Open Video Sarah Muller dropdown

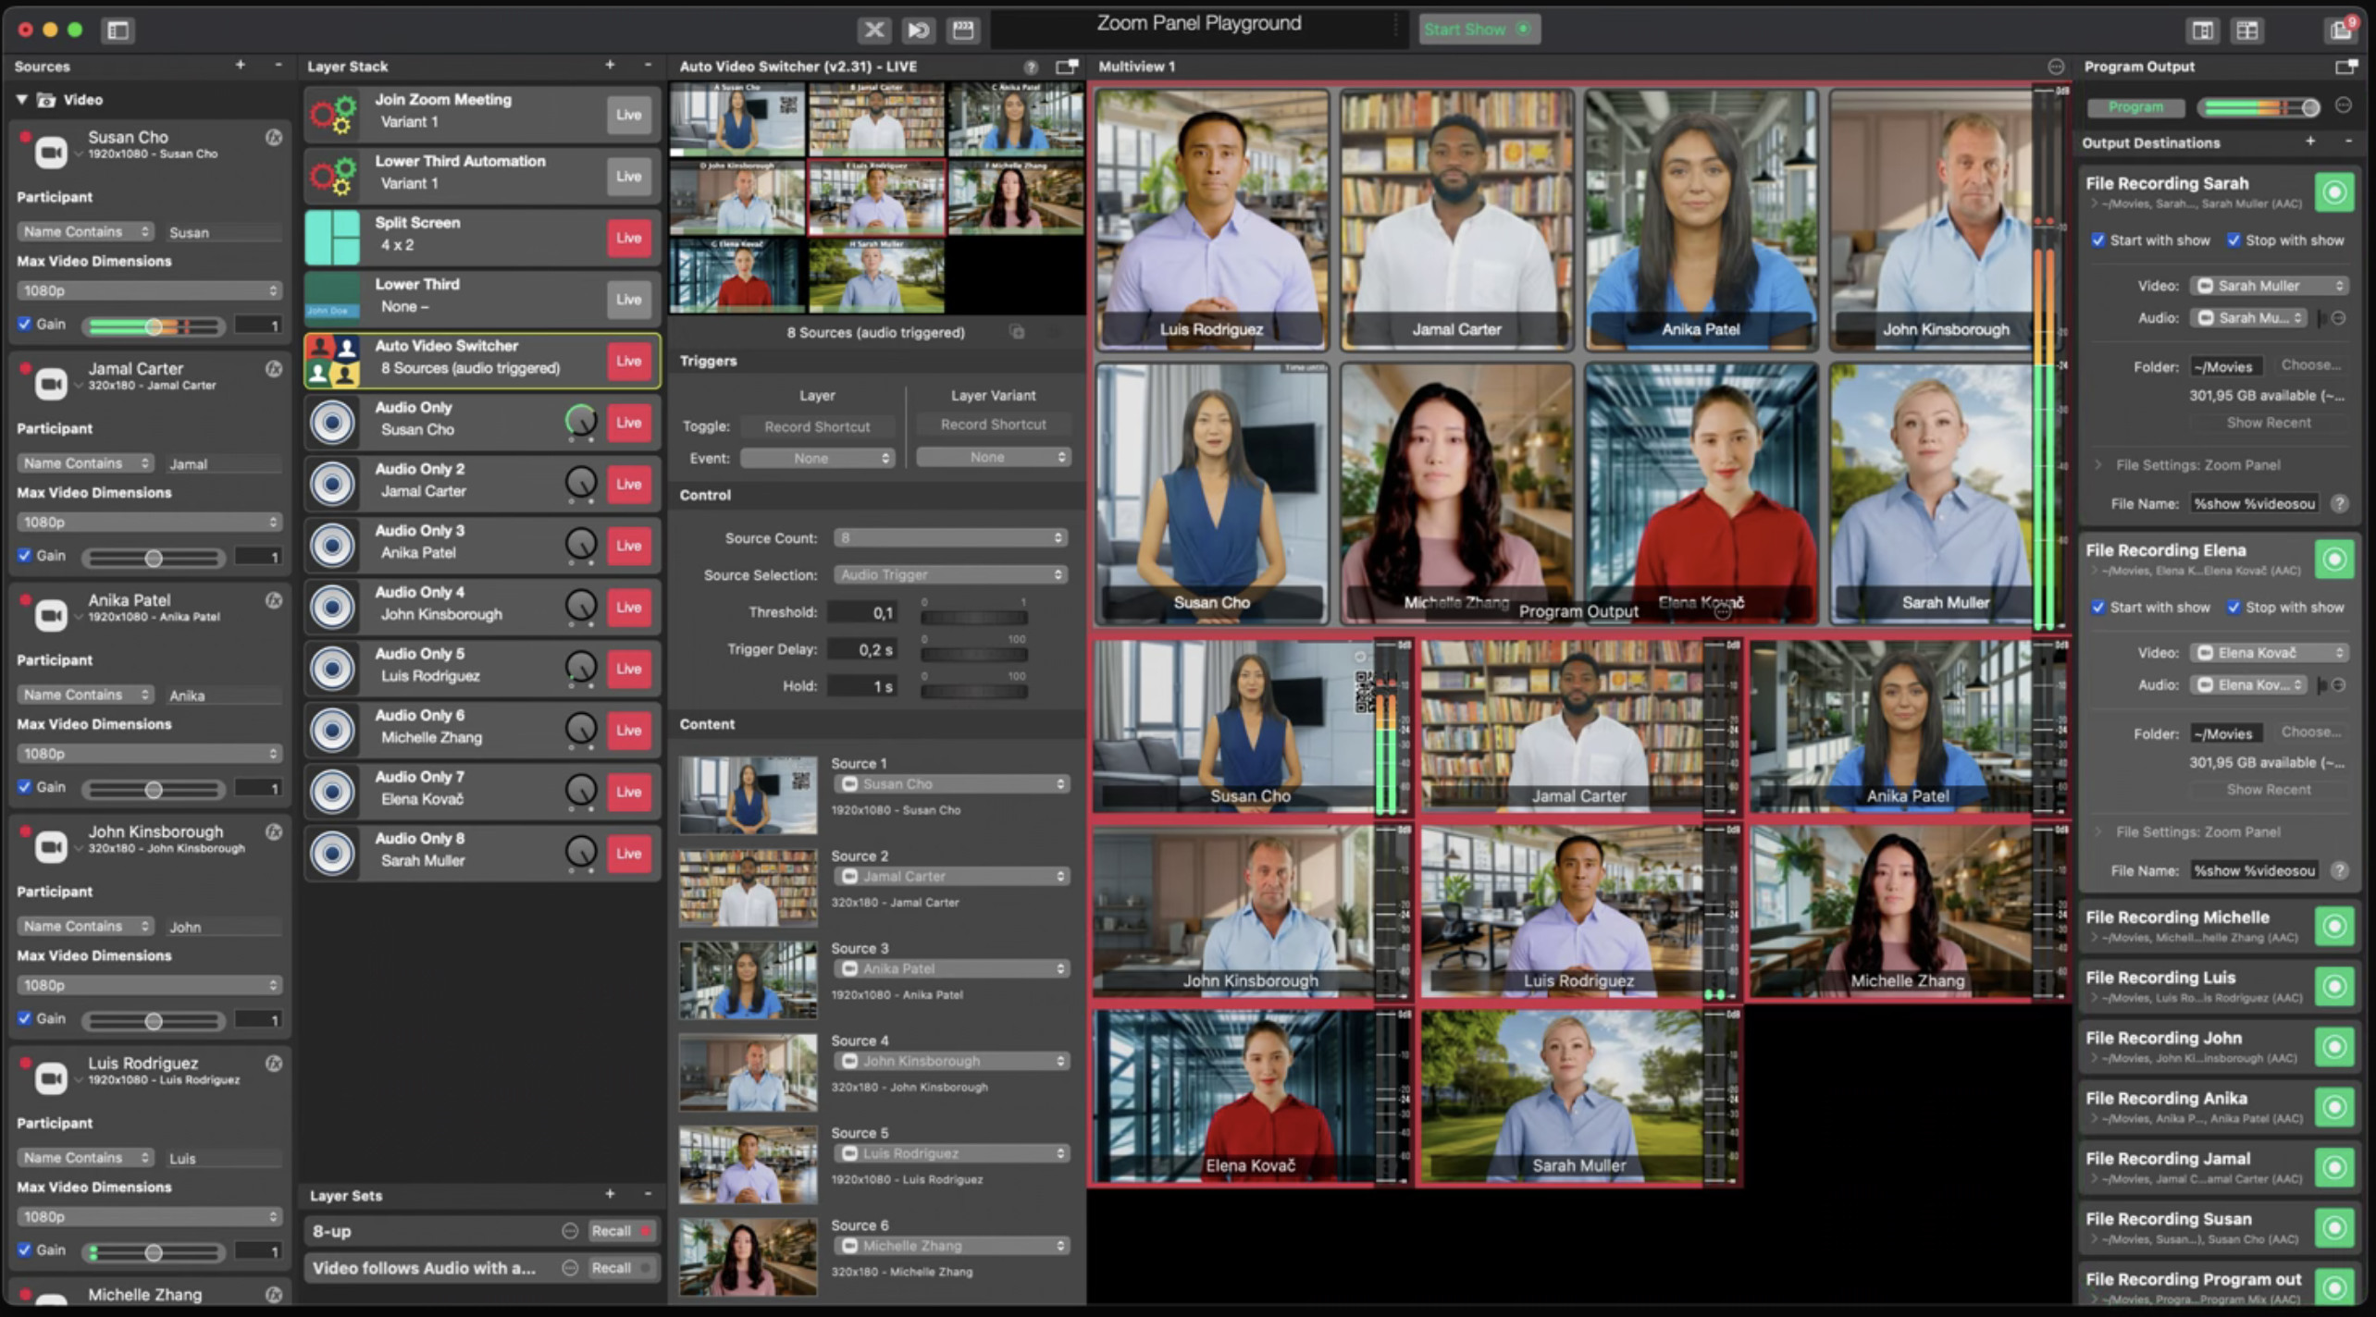(2270, 286)
